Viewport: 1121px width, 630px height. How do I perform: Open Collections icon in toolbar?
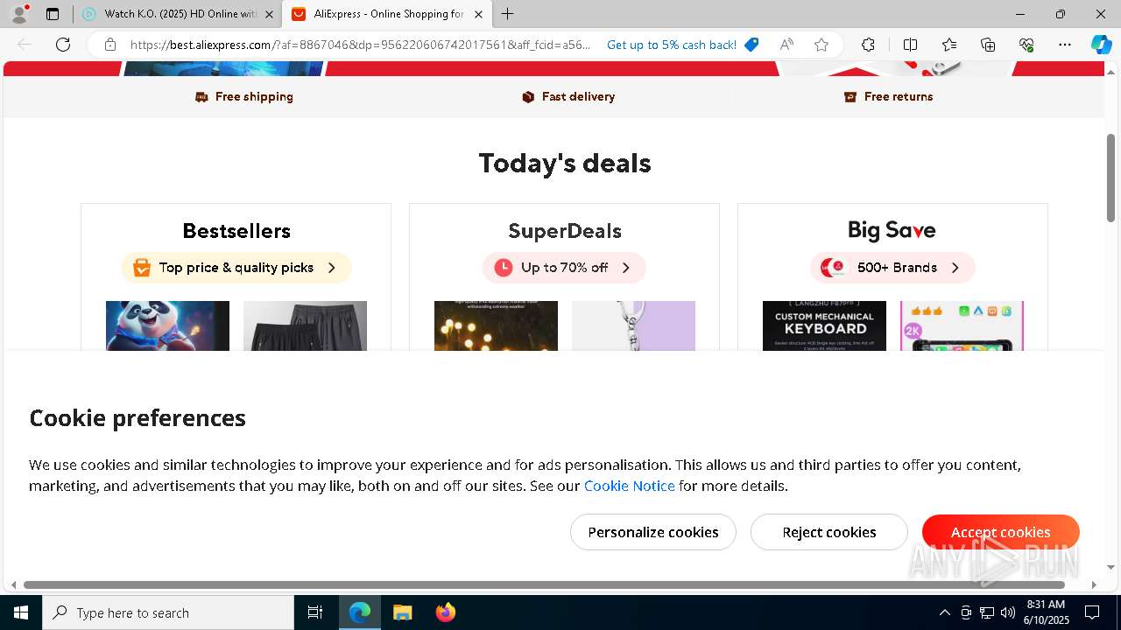point(988,45)
